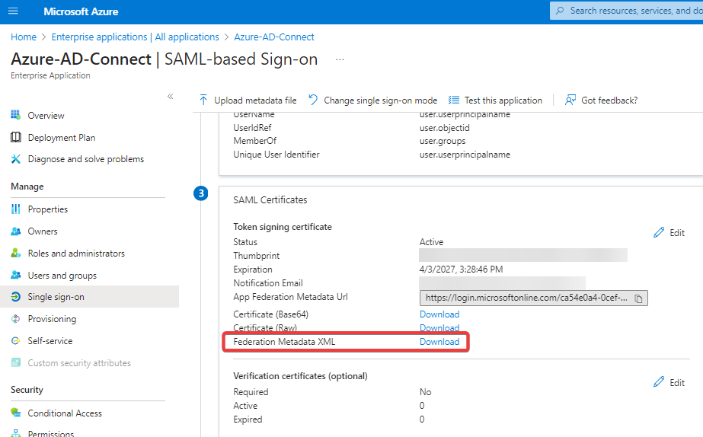Click the pencil icon for Verification certificates
The height and width of the screenshot is (437, 703).
[659, 382]
